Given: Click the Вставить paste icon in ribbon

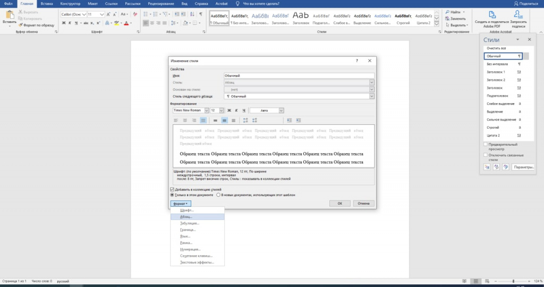Looking at the screenshot, I should tap(10, 15).
